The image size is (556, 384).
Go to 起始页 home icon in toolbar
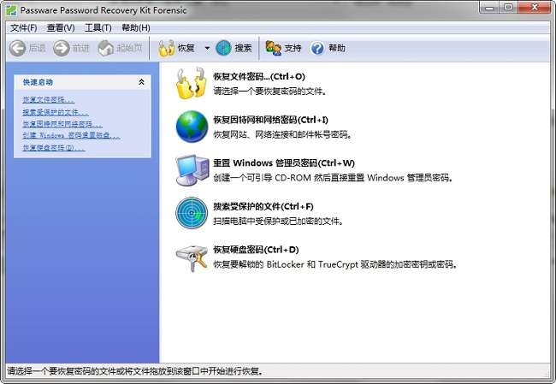point(106,48)
